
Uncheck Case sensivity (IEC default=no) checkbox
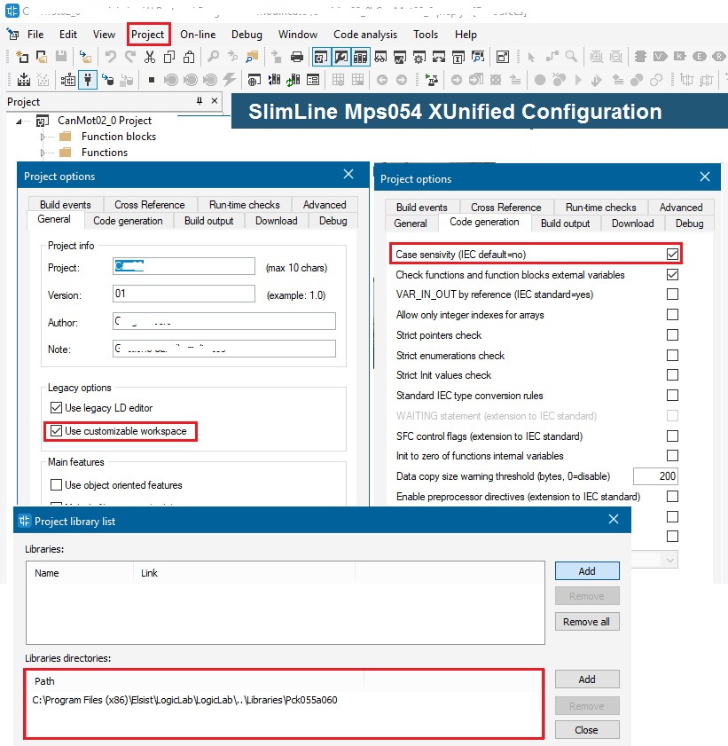(x=672, y=254)
